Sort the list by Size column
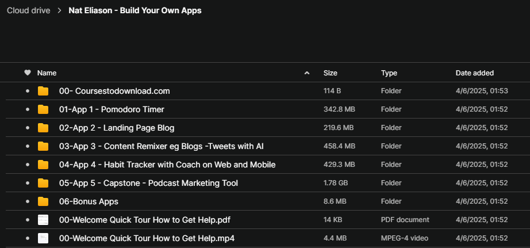 330,73
